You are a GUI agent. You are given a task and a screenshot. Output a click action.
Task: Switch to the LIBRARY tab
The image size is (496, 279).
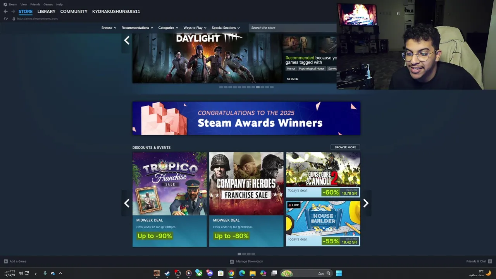[x=46, y=11]
